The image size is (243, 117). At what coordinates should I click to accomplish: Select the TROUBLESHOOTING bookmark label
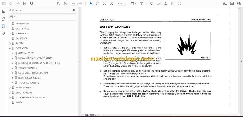(29, 83)
